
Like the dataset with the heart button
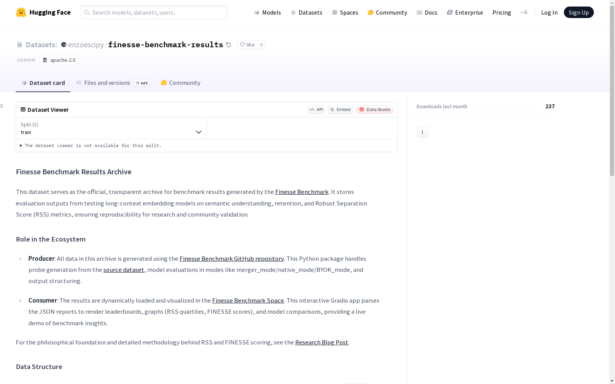247,45
